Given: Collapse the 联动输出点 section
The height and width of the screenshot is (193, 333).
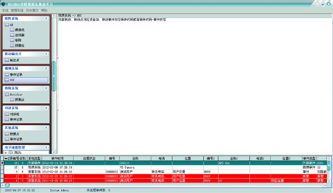Looking at the screenshot, I should click(x=46, y=54).
